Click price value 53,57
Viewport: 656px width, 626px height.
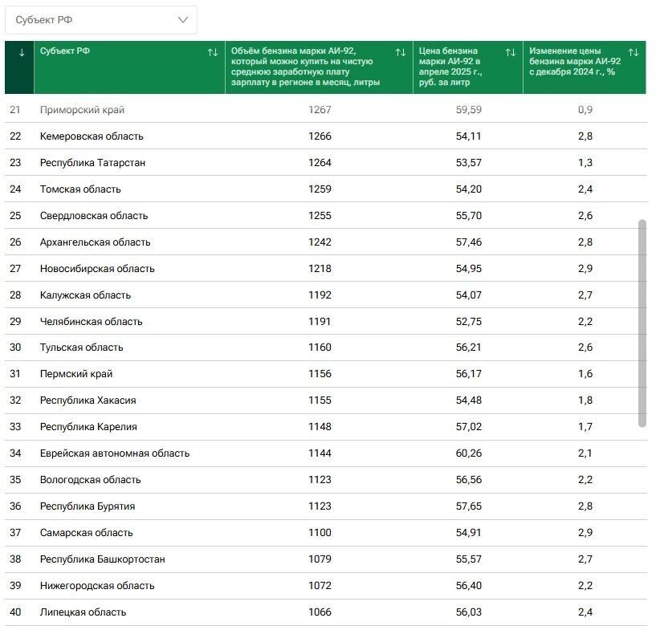pyautogui.click(x=469, y=162)
